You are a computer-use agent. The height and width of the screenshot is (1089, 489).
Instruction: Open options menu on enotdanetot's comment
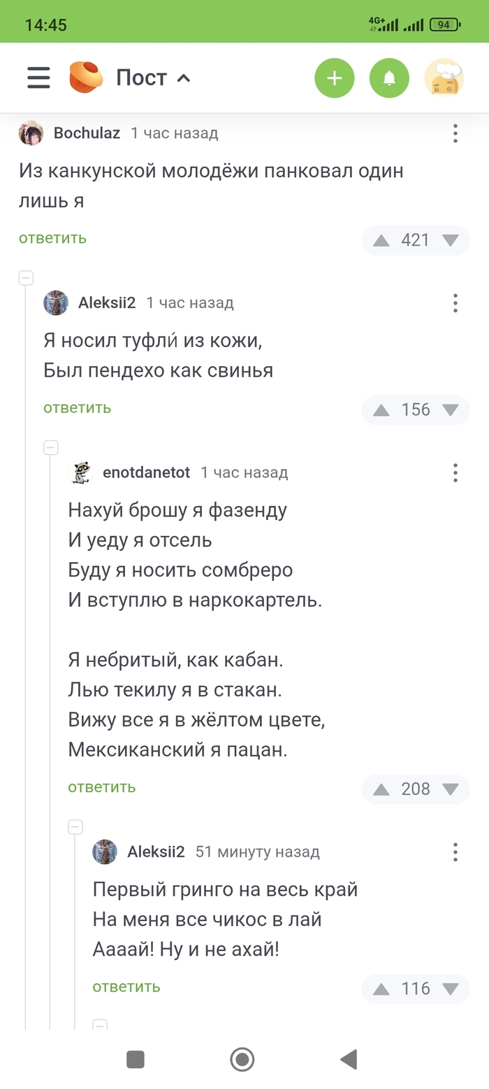[x=455, y=472]
